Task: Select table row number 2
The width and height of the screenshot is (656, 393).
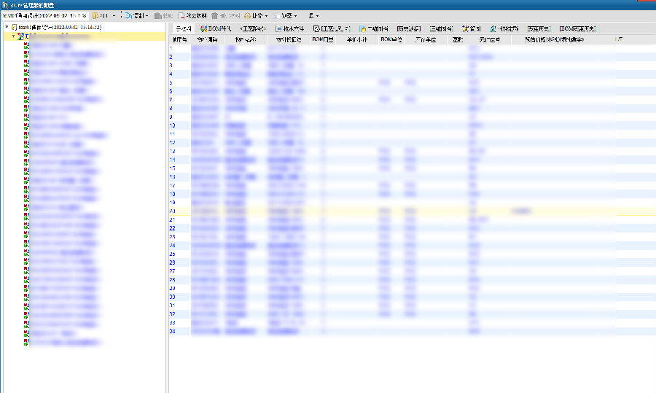Action: tap(412, 56)
